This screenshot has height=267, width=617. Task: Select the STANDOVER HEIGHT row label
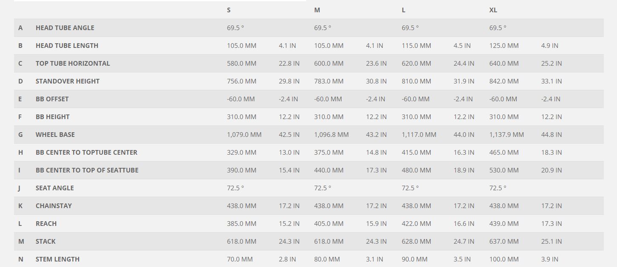67,81
